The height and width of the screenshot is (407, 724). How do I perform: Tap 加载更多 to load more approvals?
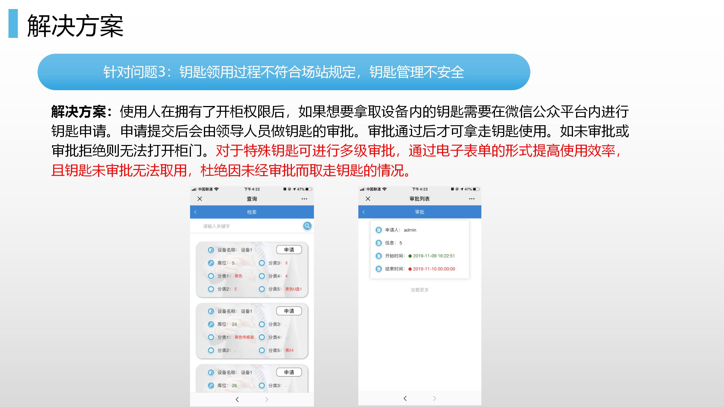(x=420, y=290)
